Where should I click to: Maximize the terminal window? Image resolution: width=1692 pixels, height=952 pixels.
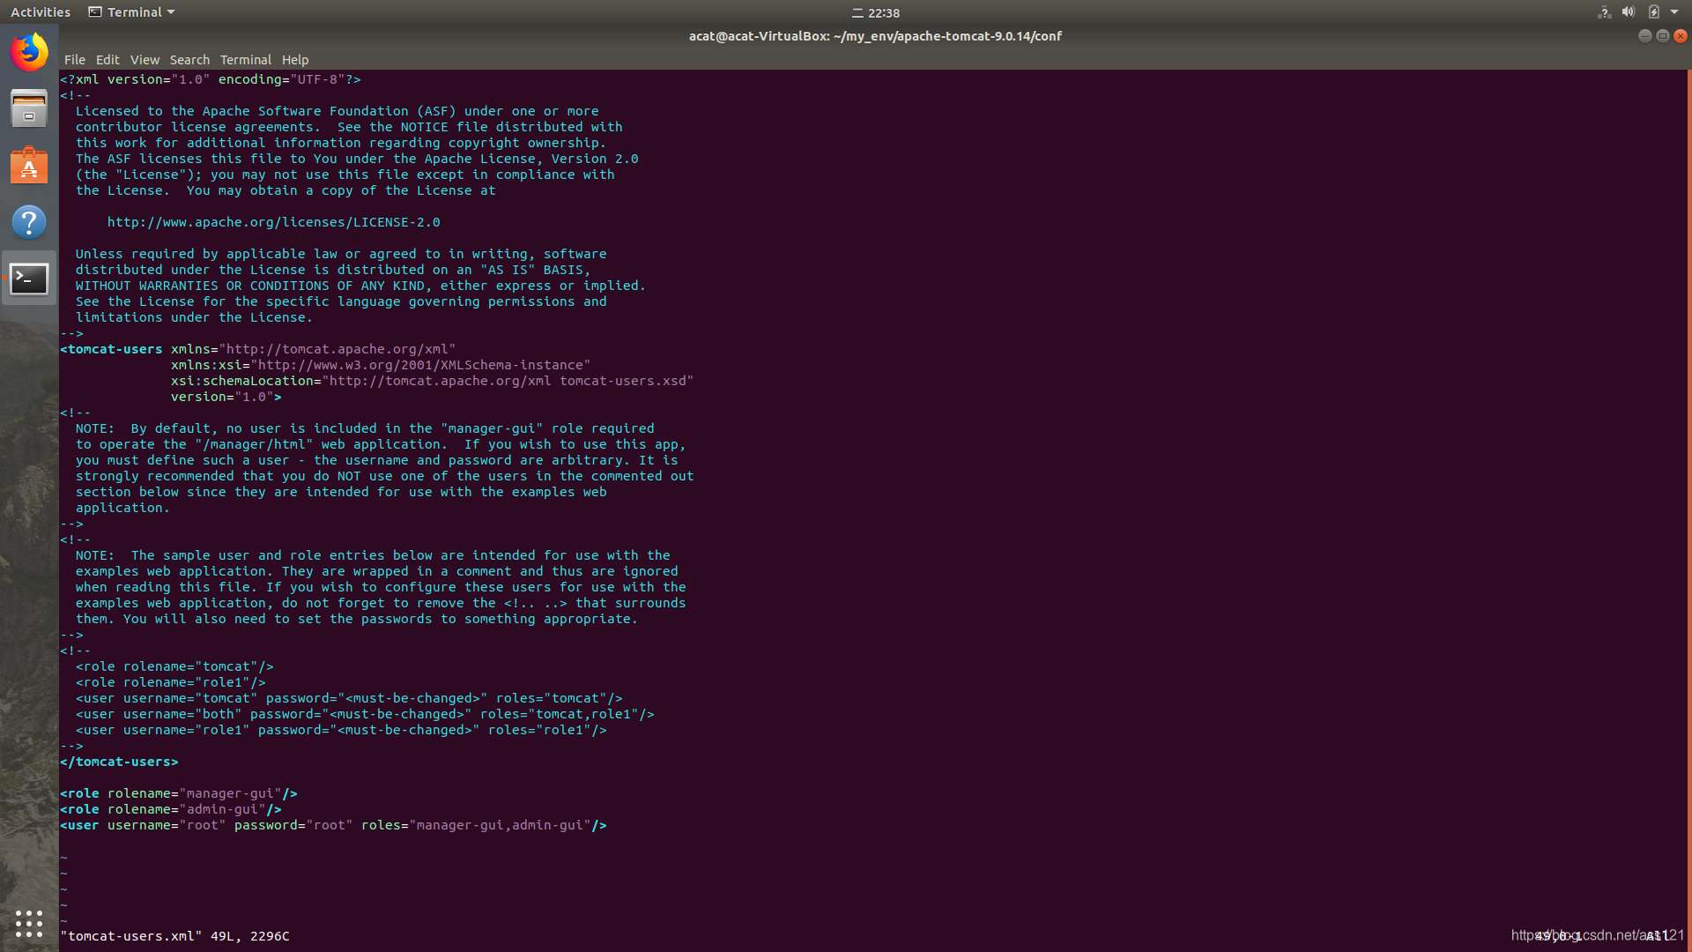tap(1662, 36)
